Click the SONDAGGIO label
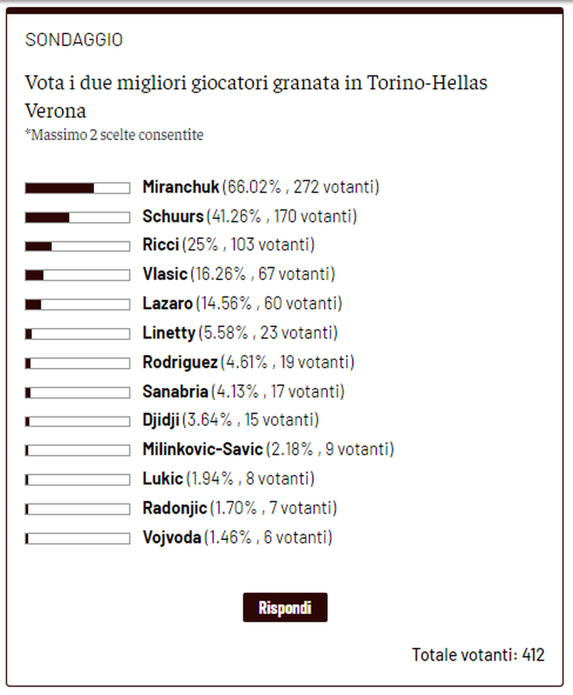 (73, 40)
